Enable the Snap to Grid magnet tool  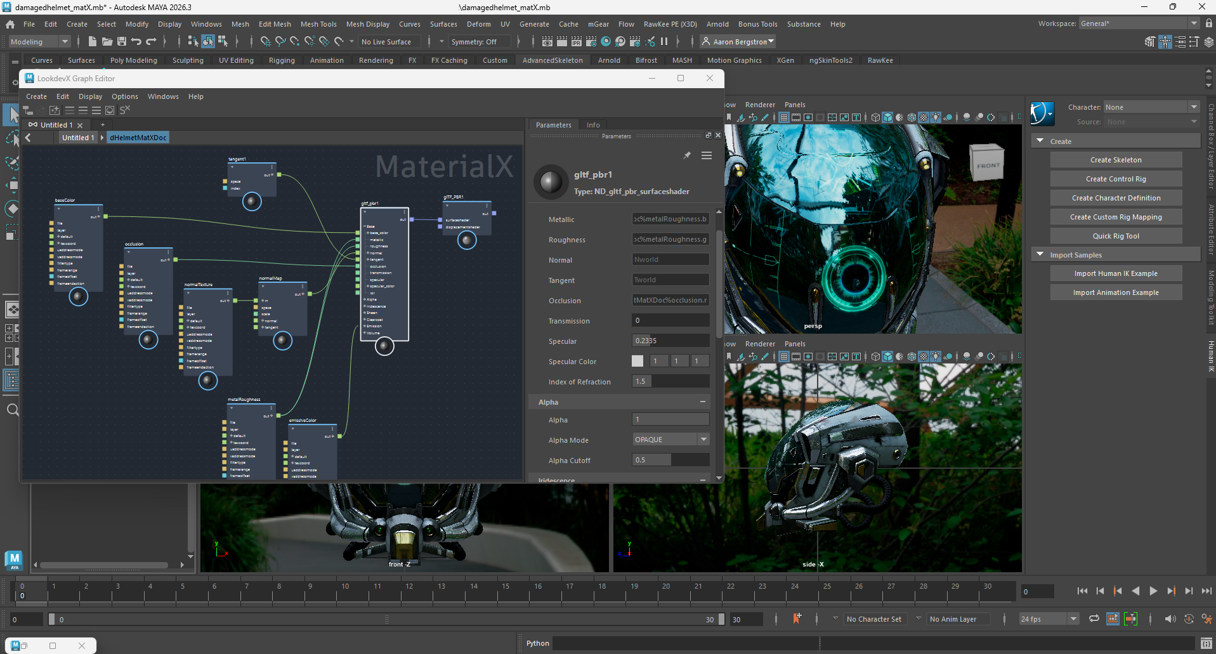[x=265, y=41]
